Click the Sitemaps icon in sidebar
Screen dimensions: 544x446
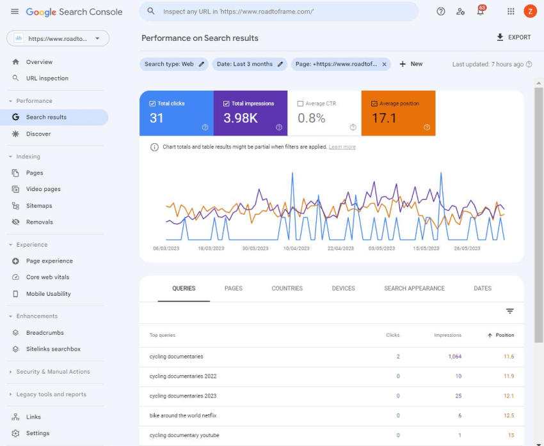pyautogui.click(x=15, y=206)
